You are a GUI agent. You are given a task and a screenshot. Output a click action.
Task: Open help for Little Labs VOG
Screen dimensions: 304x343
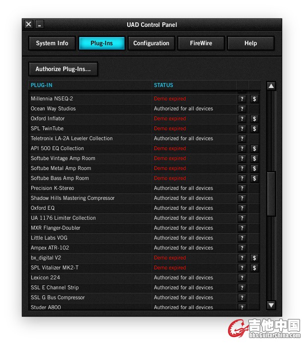[242, 238]
